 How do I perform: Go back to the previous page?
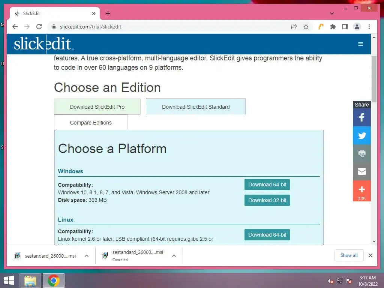[15, 27]
